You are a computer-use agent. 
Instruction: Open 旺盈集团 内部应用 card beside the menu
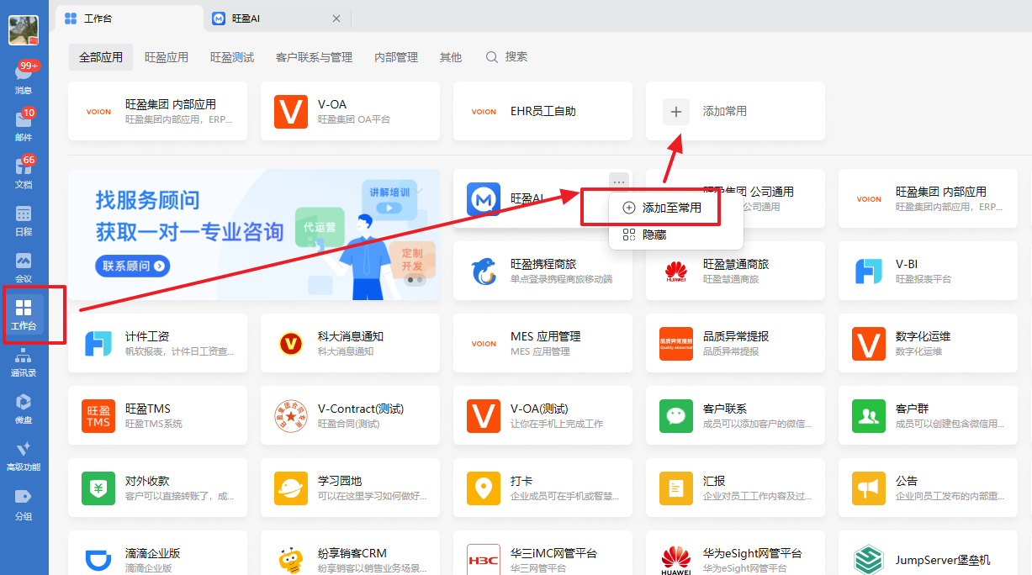929,198
